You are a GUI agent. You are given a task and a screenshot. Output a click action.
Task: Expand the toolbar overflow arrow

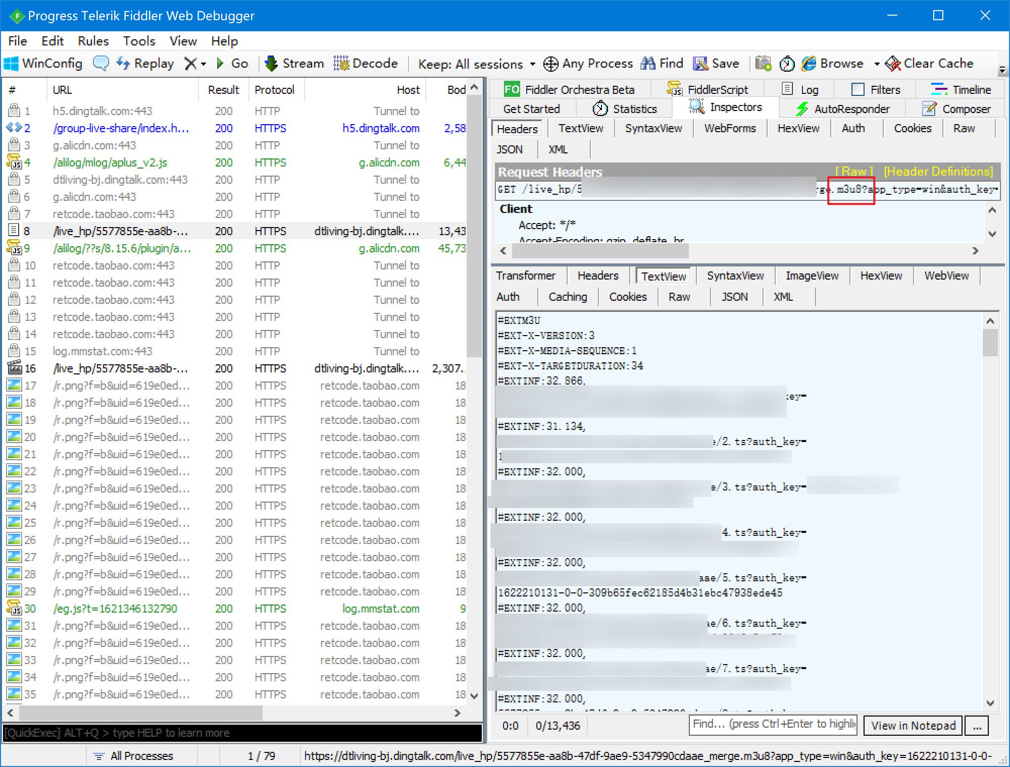pos(1003,70)
